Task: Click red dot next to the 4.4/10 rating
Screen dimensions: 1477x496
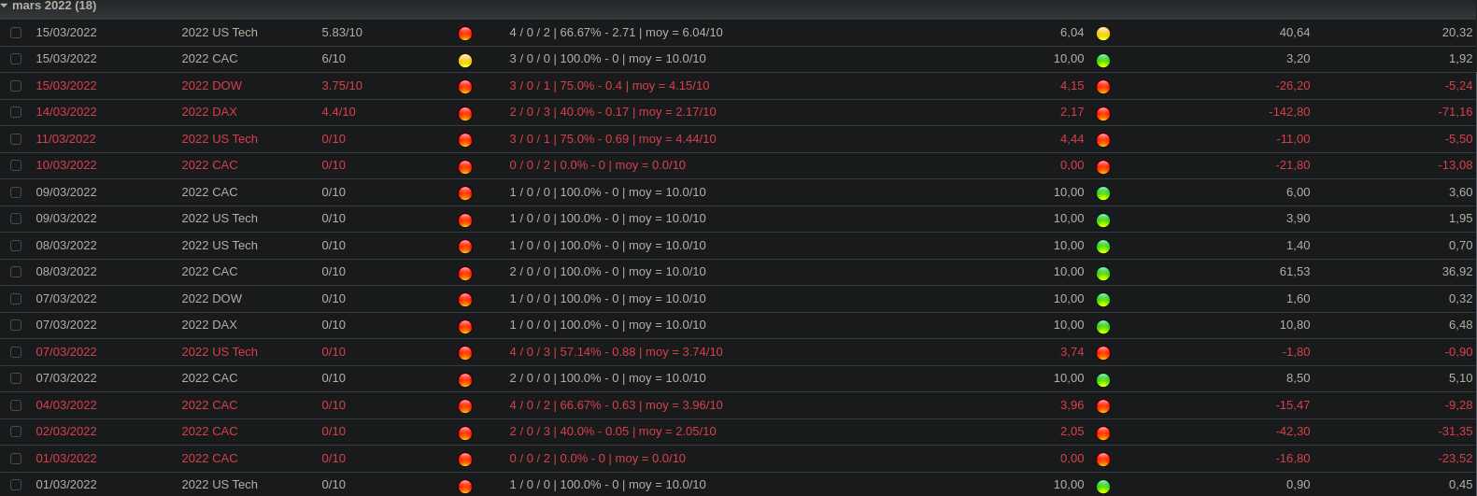Action: click(465, 114)
